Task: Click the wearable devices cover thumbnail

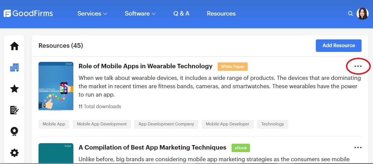Action: click(x=56, y=86)
